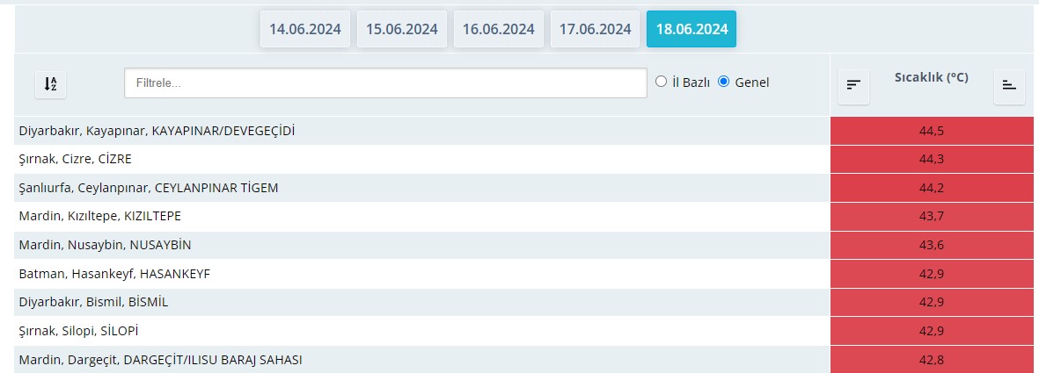
Task: Select the İl Bazlı radio option
Action: point(662,82)
